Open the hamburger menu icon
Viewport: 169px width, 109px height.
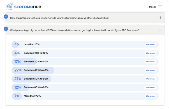coord(160,7)
